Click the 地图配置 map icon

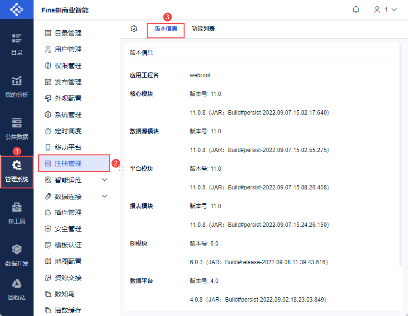pos(48,261)
